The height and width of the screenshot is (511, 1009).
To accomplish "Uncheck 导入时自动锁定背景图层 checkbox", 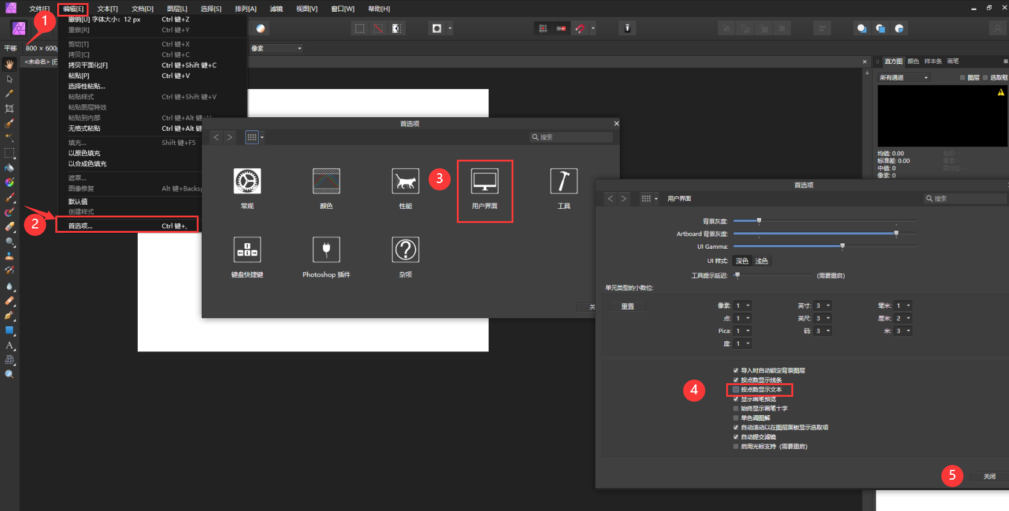I will click(x=736, y=370).
